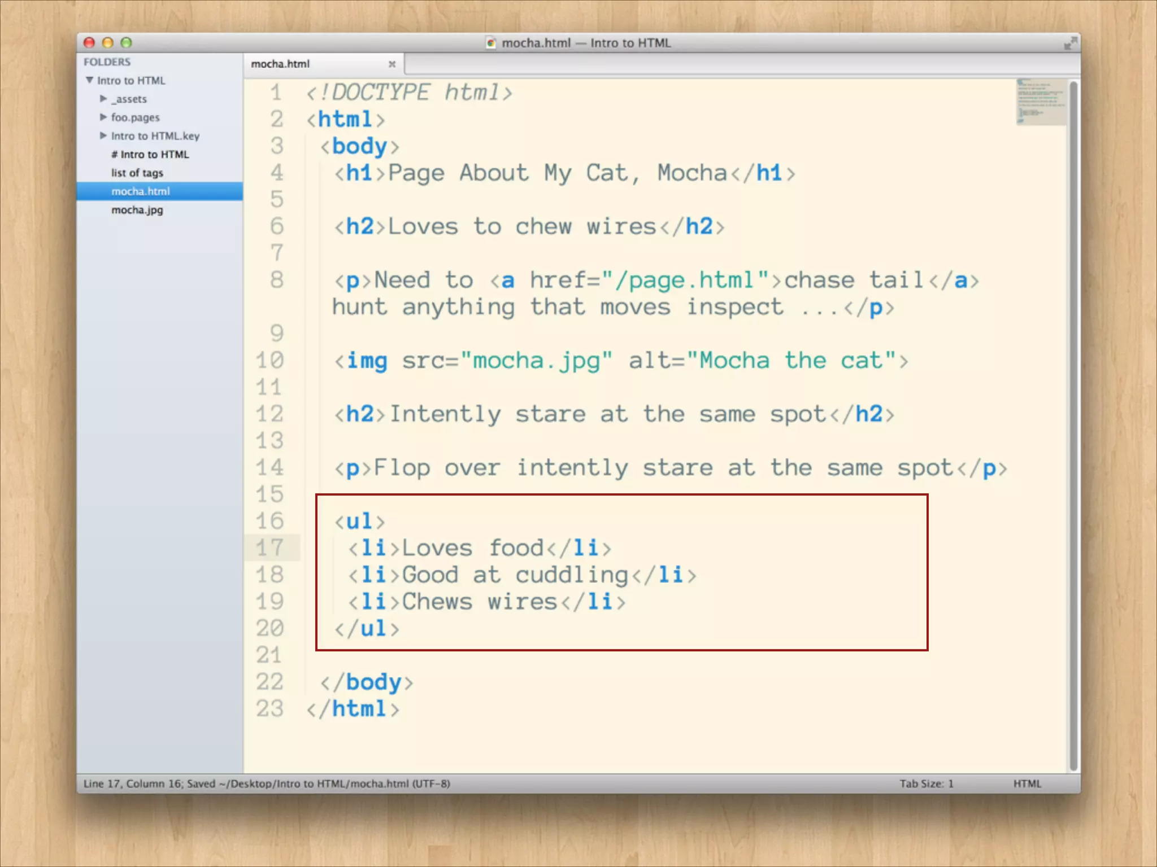Viewport: 1157px width, 867px height.
Task: Click the vertical editor scrollbar
Action: tap(1073, 423)
